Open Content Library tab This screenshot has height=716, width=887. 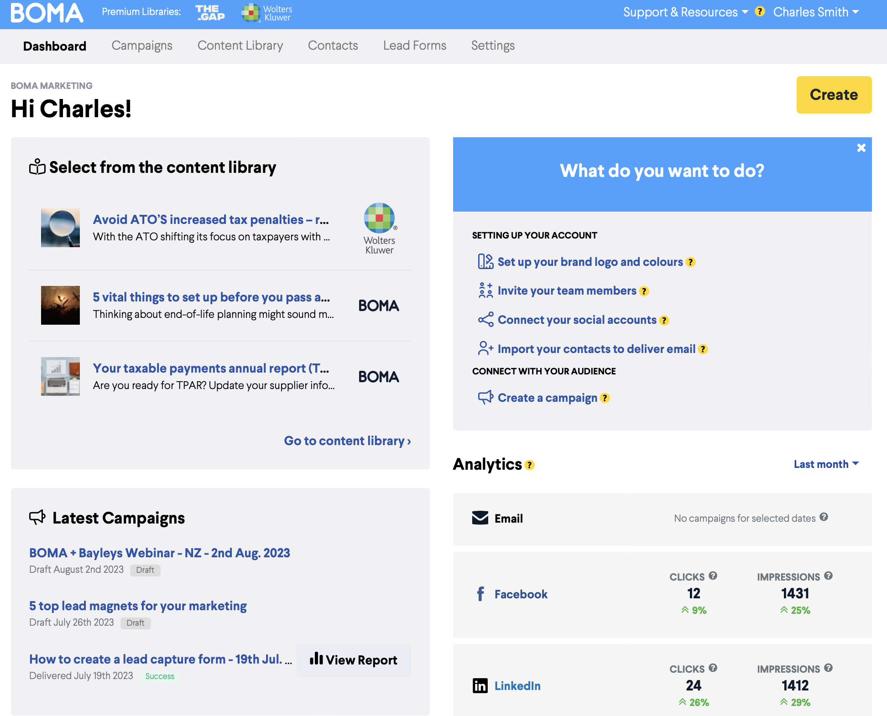pos(240,46)
